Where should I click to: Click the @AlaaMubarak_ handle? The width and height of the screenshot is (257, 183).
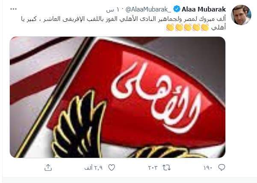(x=148, y=9)
